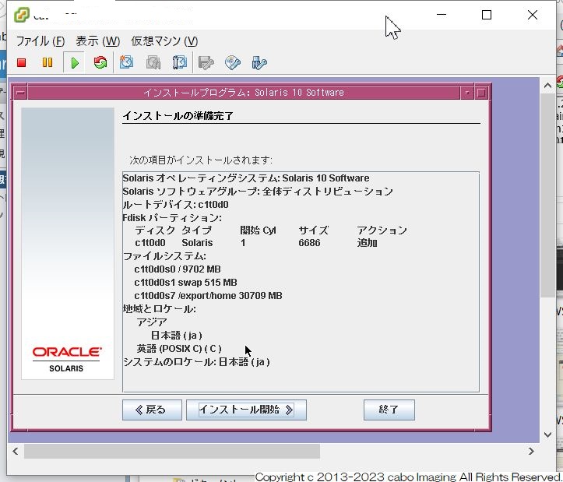Open the 仮想マシン (V) menu
563x482 pixels.
point(164,41)
